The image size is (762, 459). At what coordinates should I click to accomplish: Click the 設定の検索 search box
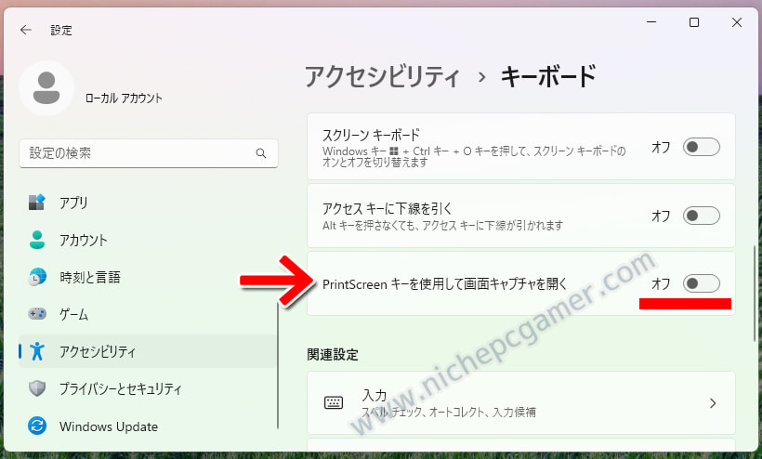point(149,153)
